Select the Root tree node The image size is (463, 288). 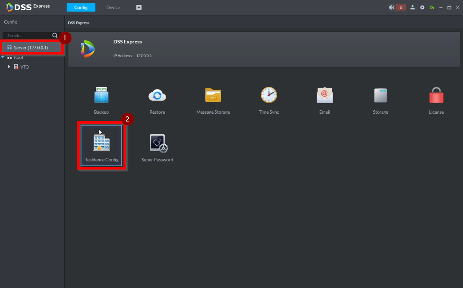(x=19, y=58)
